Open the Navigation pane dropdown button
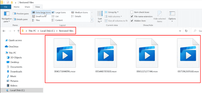The image size is (202, 93). click(7, 17)
